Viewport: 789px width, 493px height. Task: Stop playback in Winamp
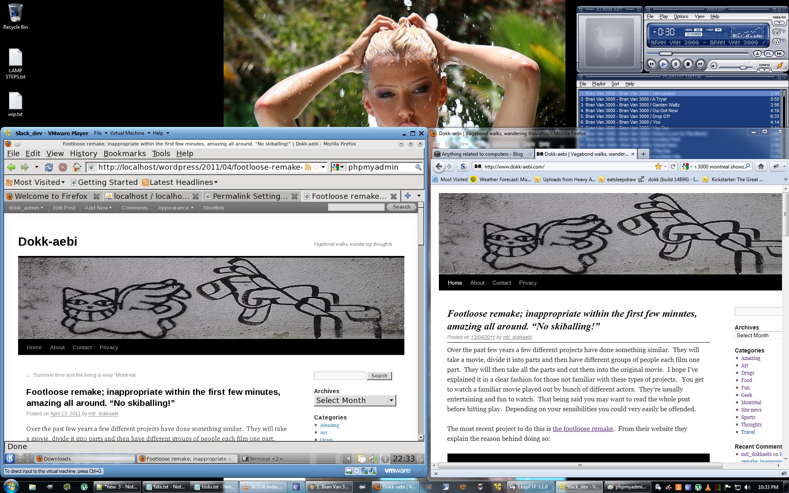[688, 64]
